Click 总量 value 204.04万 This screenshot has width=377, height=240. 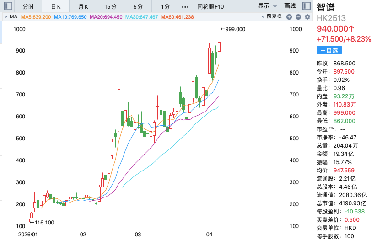346,145
